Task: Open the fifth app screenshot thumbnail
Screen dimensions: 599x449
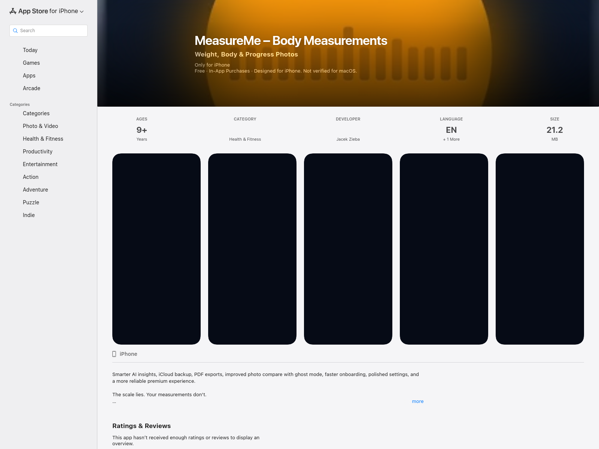Action: point(539,249)
